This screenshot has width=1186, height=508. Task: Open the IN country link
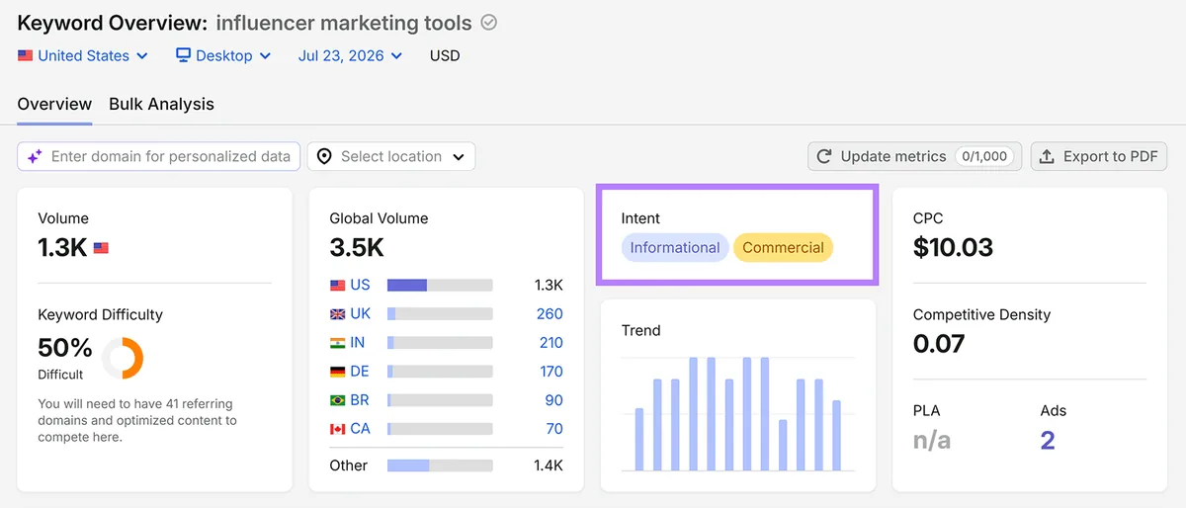tap(358, 343)
